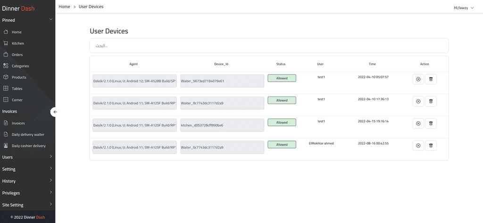This screenshot has height=223, width=483.
Task: Open Categories grid icon in sidebar
Action: tap(6, 66)
